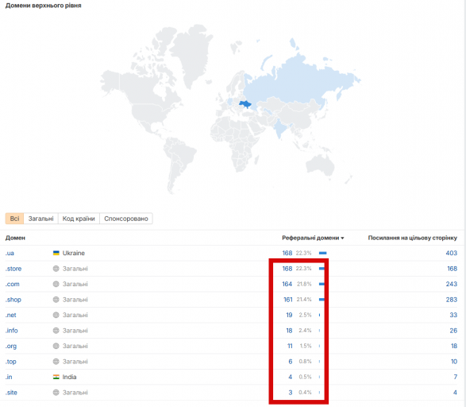This screenshot has width=466, height=407.
Task: Click the 21.4% share in .shop row
Action: pyautogui.click(x=304, y=300)
